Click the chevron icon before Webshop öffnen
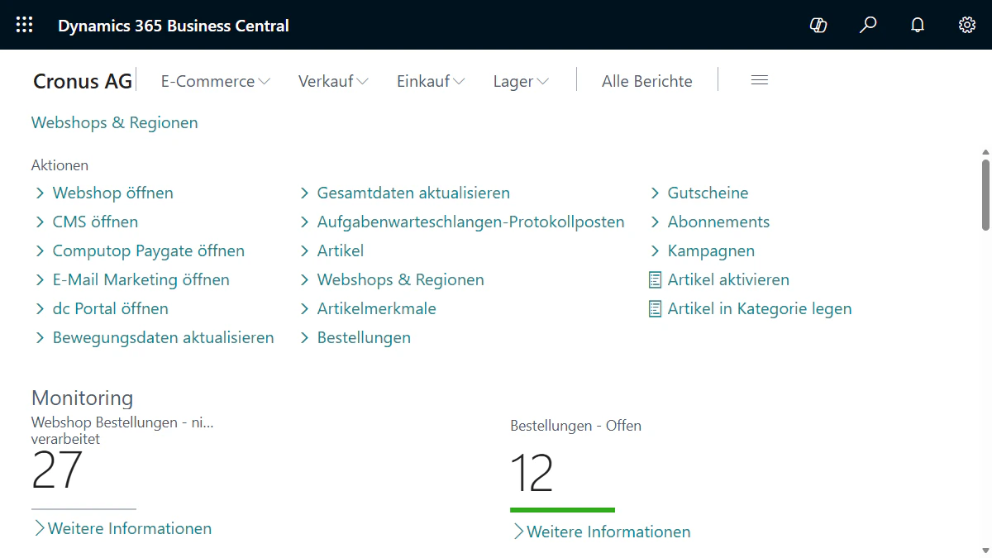Viewport: 992px width, 558px height. (40, 193)
